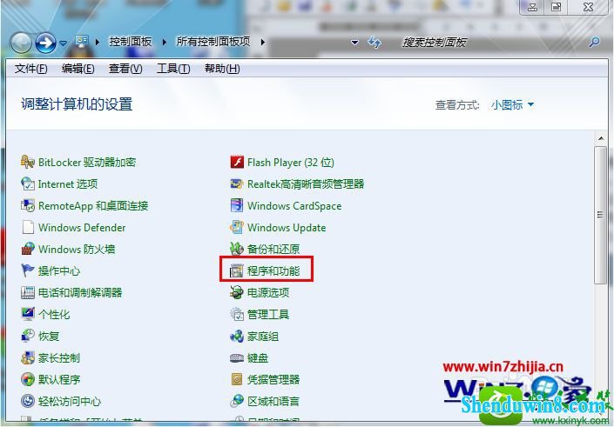Open the Internet 选项 text link

click(68, 183)
